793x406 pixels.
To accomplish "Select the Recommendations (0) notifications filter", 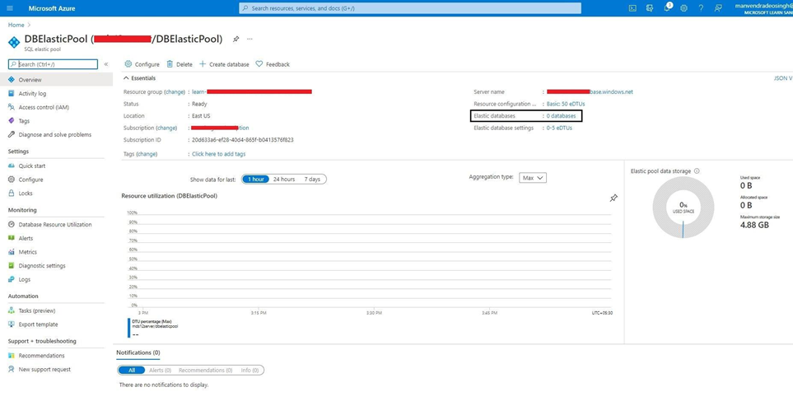I will [205, 370].
